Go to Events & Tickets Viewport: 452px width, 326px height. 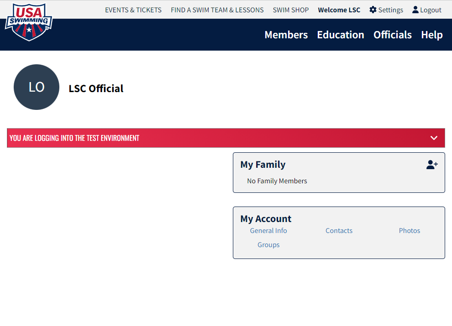133,10
